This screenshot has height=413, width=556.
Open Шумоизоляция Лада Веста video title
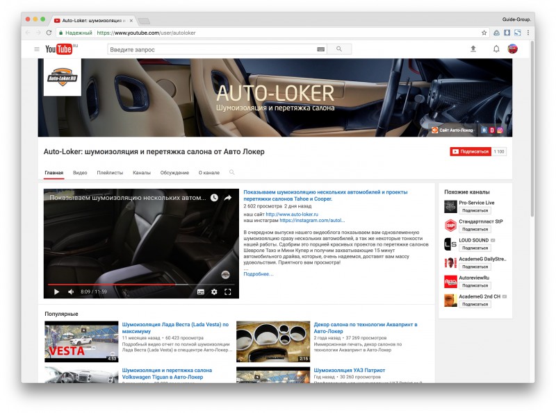tap(175, 328)
